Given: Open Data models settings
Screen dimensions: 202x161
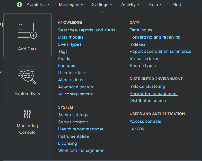Looking at the screenshot, I should point(71,37).
